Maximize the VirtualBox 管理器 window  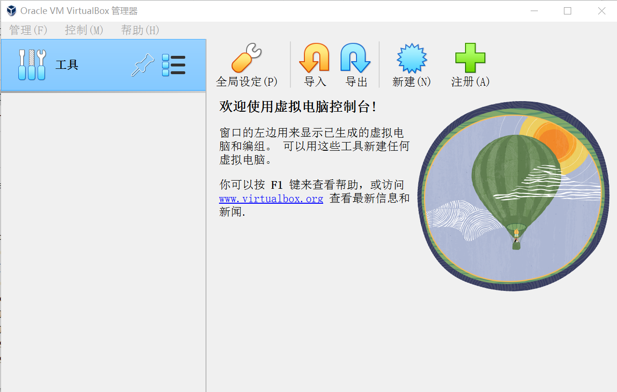[567, 11]
